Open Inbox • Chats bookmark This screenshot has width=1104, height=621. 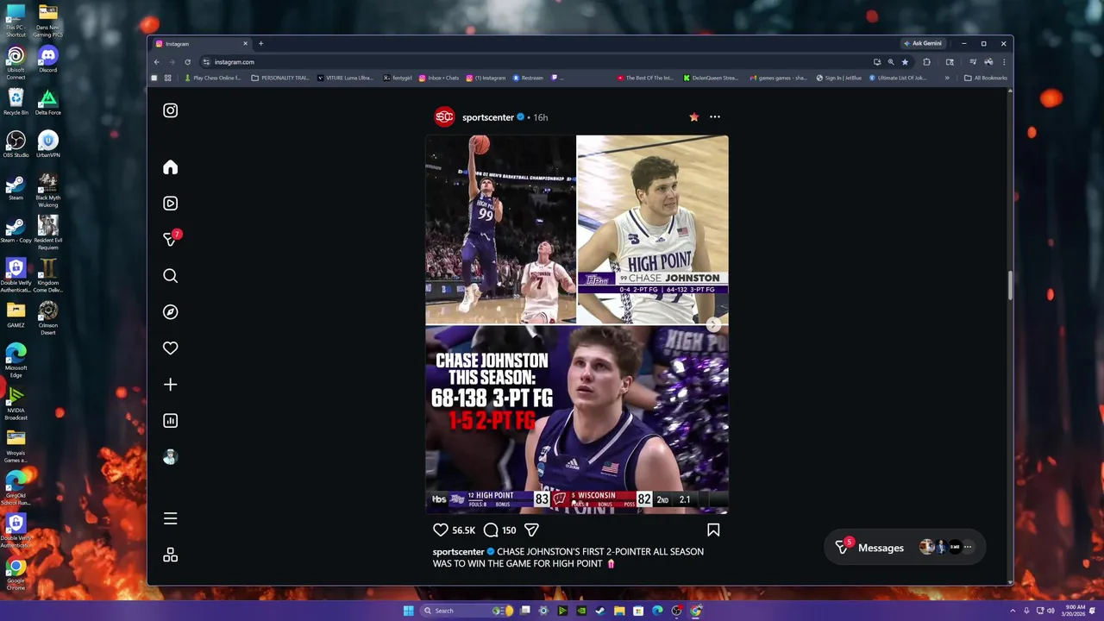439,78
